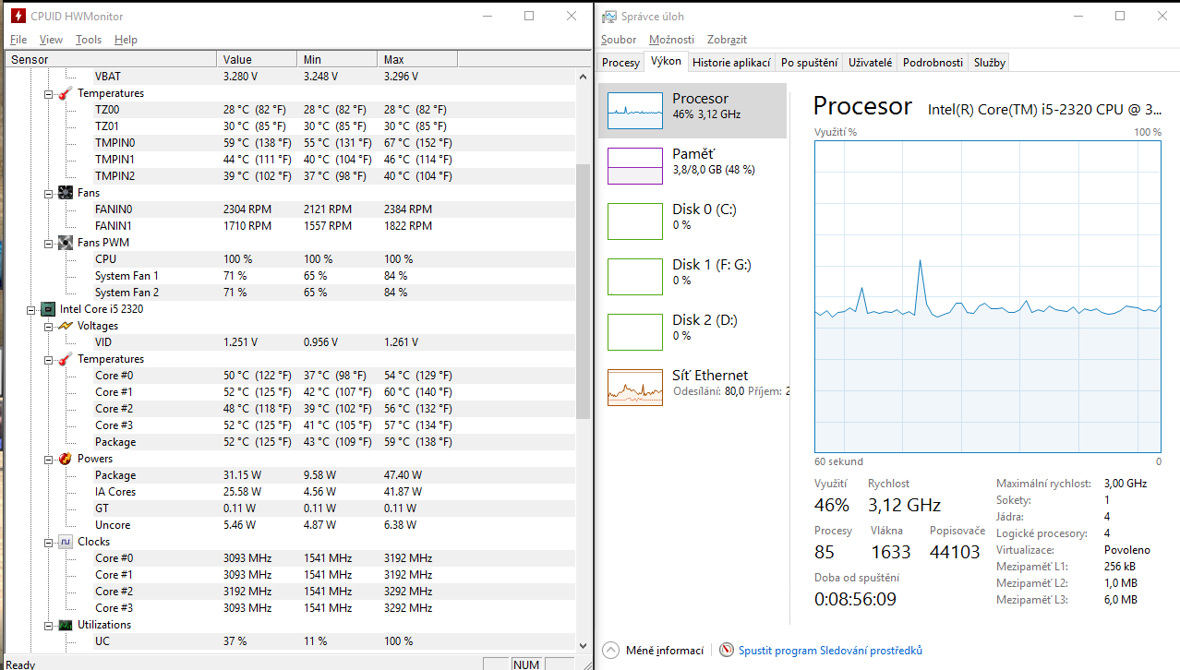
Task: Select Disk 1 (F: G:) in sidebar
Action: tap(692, 277)
